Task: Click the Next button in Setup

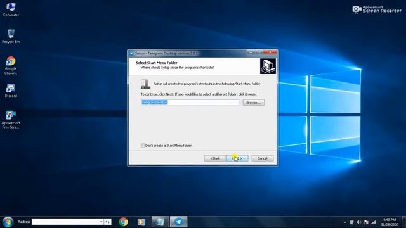Action: point(237,158)
